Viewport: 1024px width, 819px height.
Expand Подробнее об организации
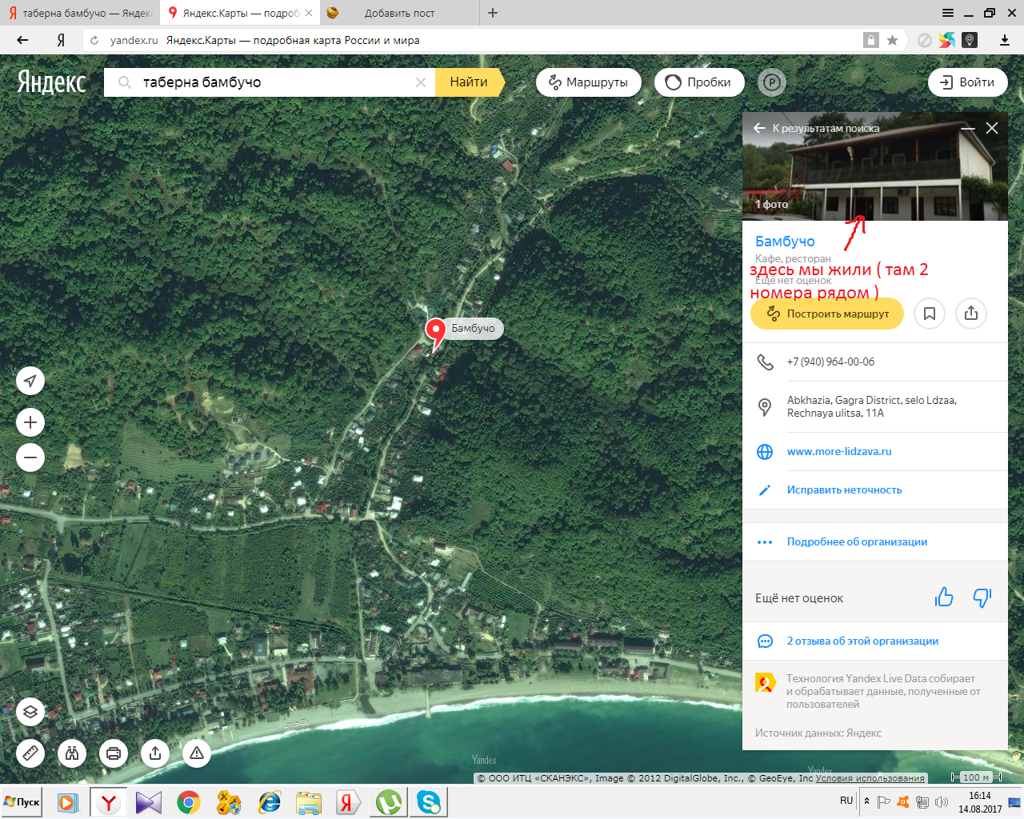(x=857, y=541)
